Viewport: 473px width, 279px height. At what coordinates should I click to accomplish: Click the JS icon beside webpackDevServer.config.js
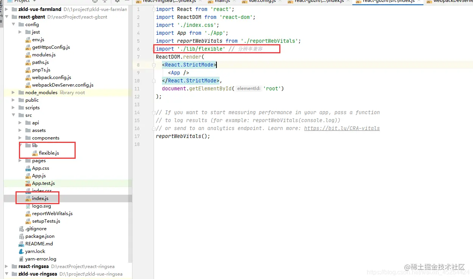[x=28, y=85]
